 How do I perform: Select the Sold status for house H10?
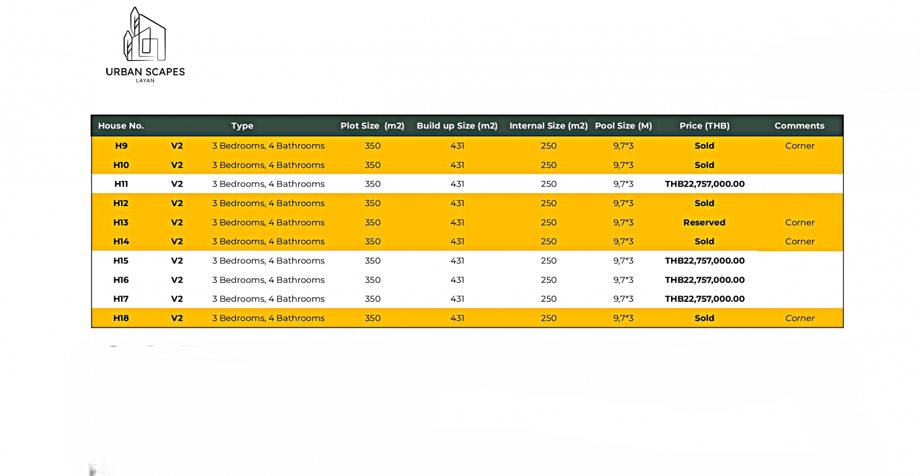pos(704,165)
